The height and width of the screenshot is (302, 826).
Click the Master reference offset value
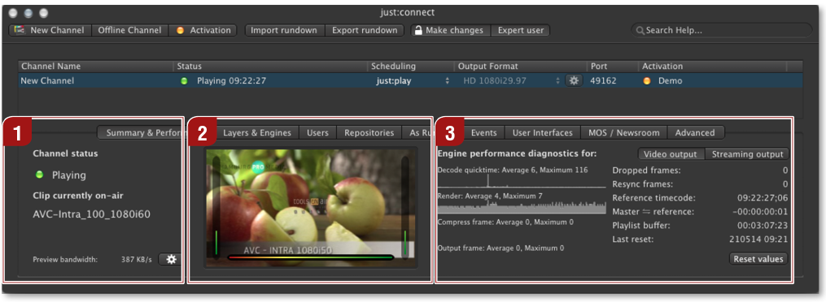click(x=759, y=212)
